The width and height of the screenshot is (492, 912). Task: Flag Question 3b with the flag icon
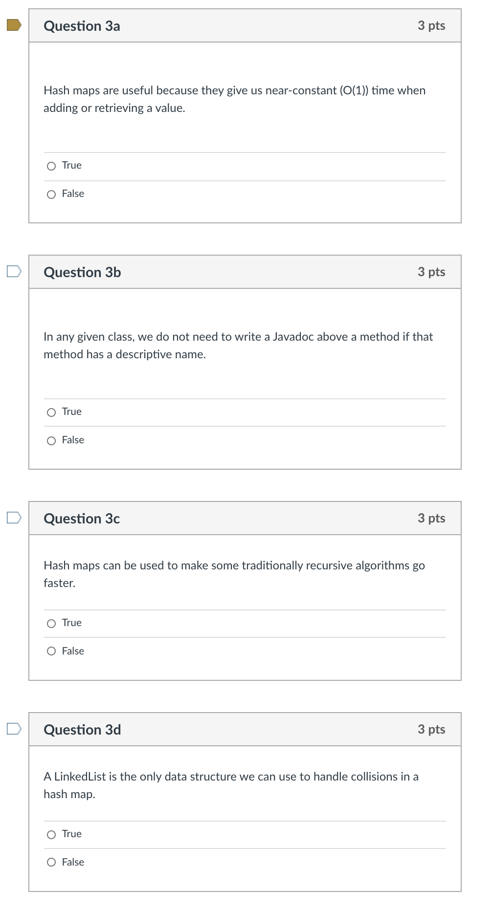tap(14, 271)
